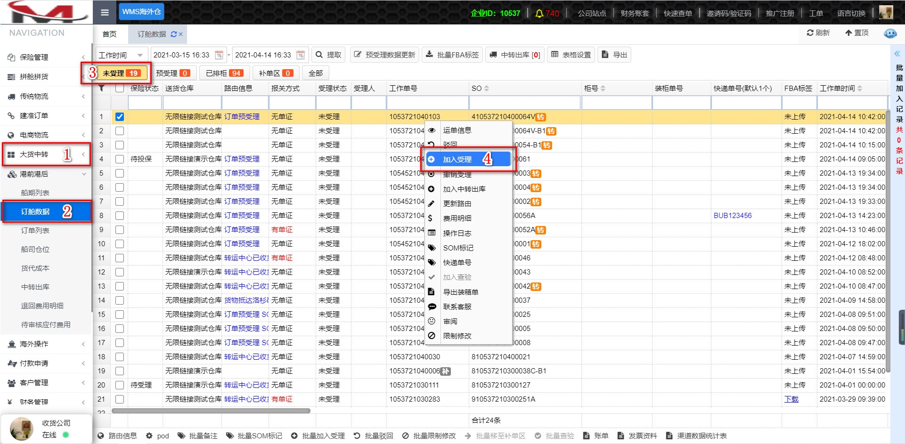Click the refresh icon on 订舱数据 tab
Screen dimensions: 905x444
pyautogui.click(x=173, y=34)
